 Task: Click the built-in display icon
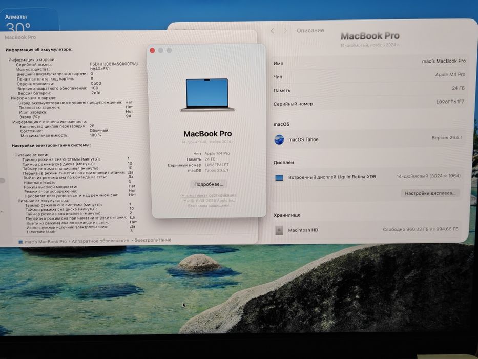(x=279, y=177)
